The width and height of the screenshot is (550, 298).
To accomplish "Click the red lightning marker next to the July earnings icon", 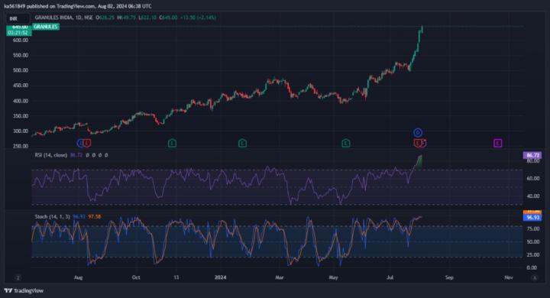I will pos(423,143).
